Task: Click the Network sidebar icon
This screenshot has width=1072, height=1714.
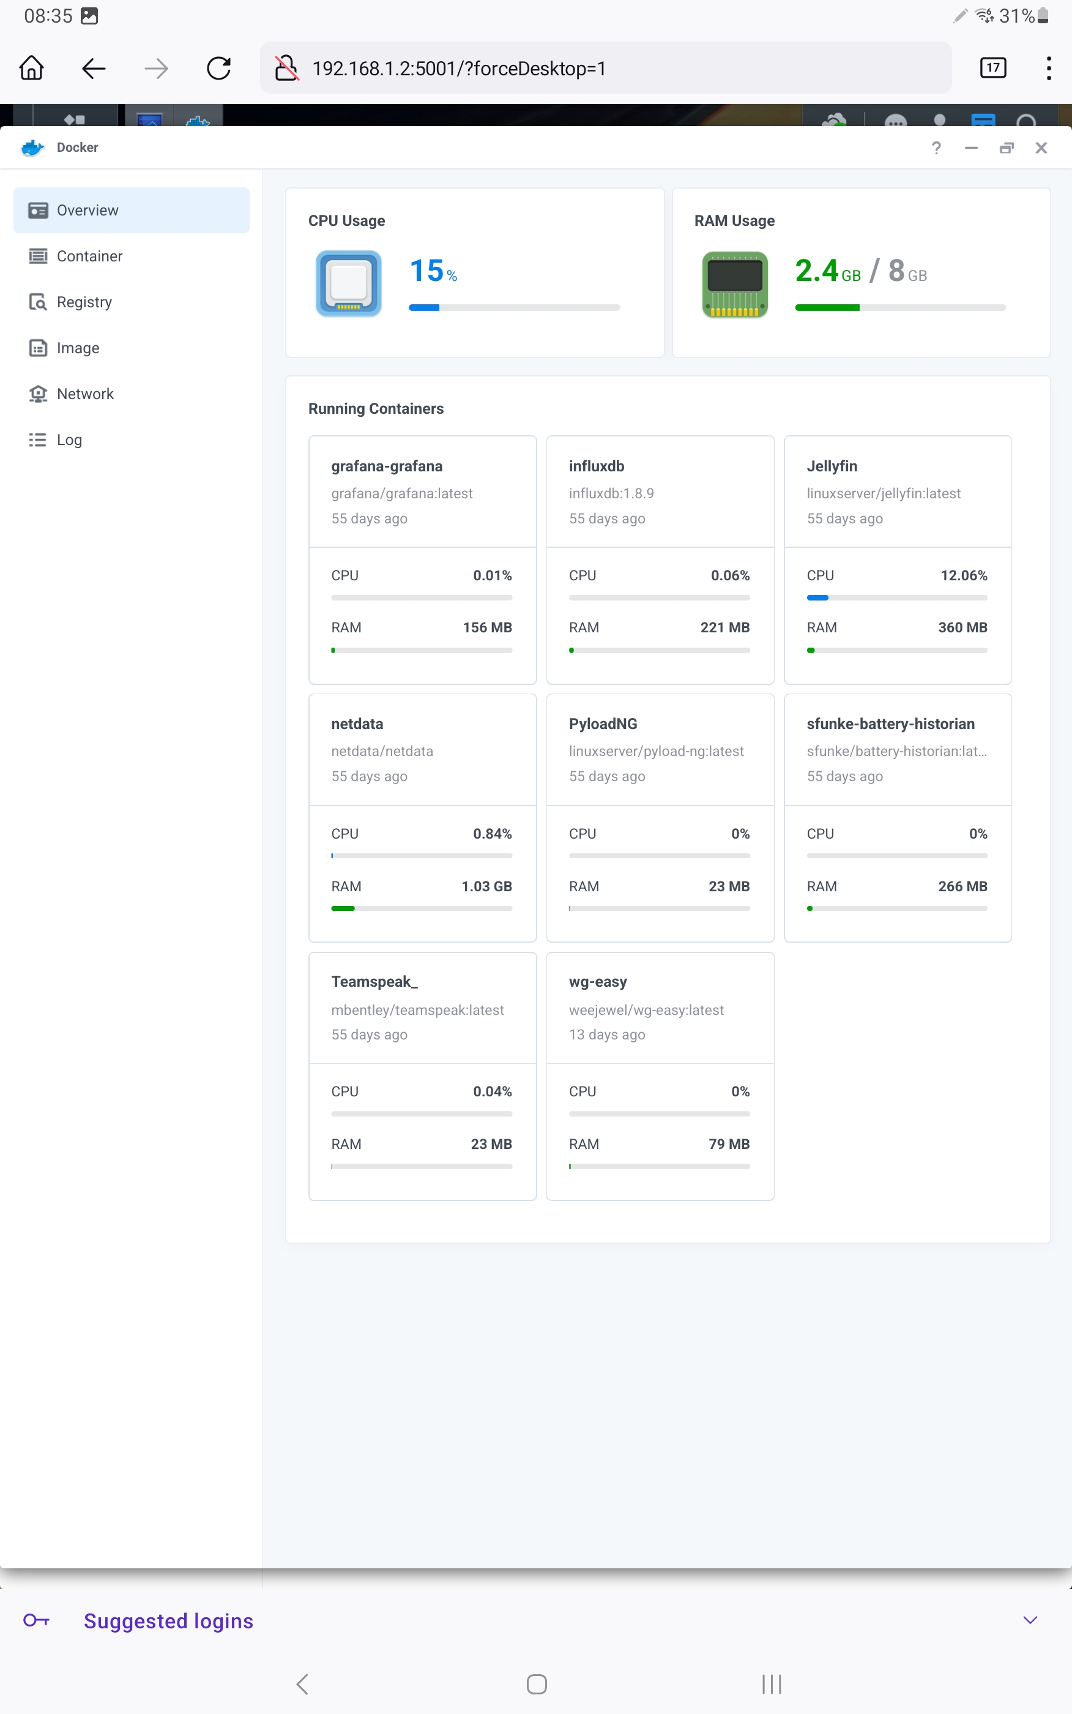Action: pyautogui.click(x=37, y=394)
